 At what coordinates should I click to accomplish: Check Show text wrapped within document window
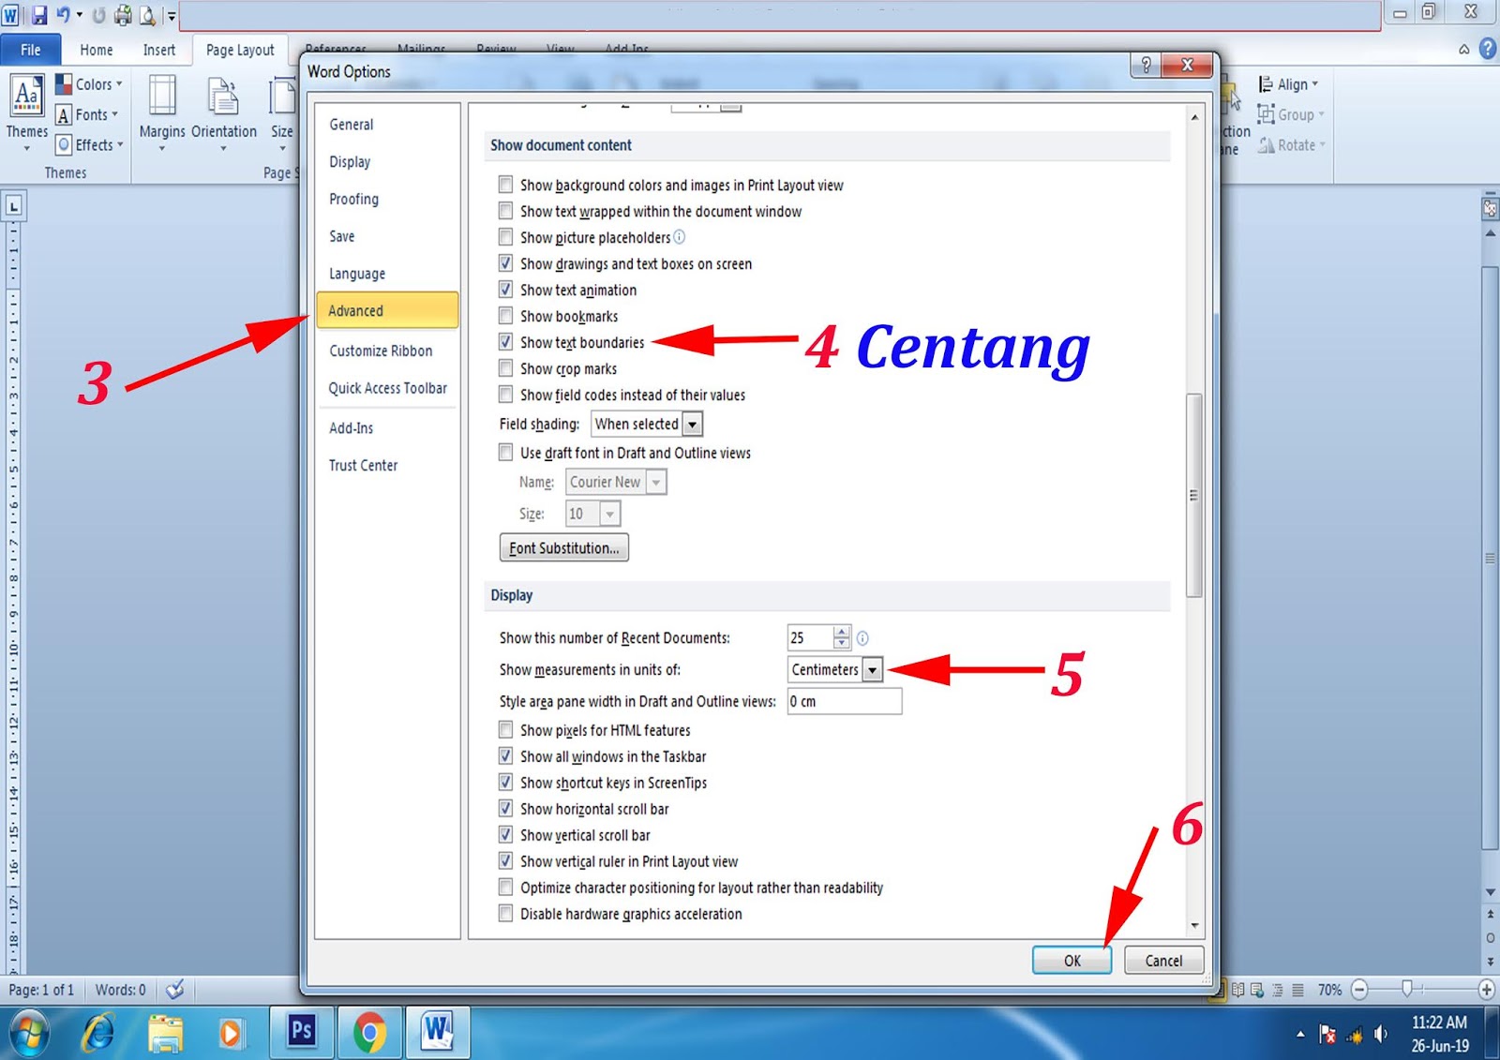point(505,211)
